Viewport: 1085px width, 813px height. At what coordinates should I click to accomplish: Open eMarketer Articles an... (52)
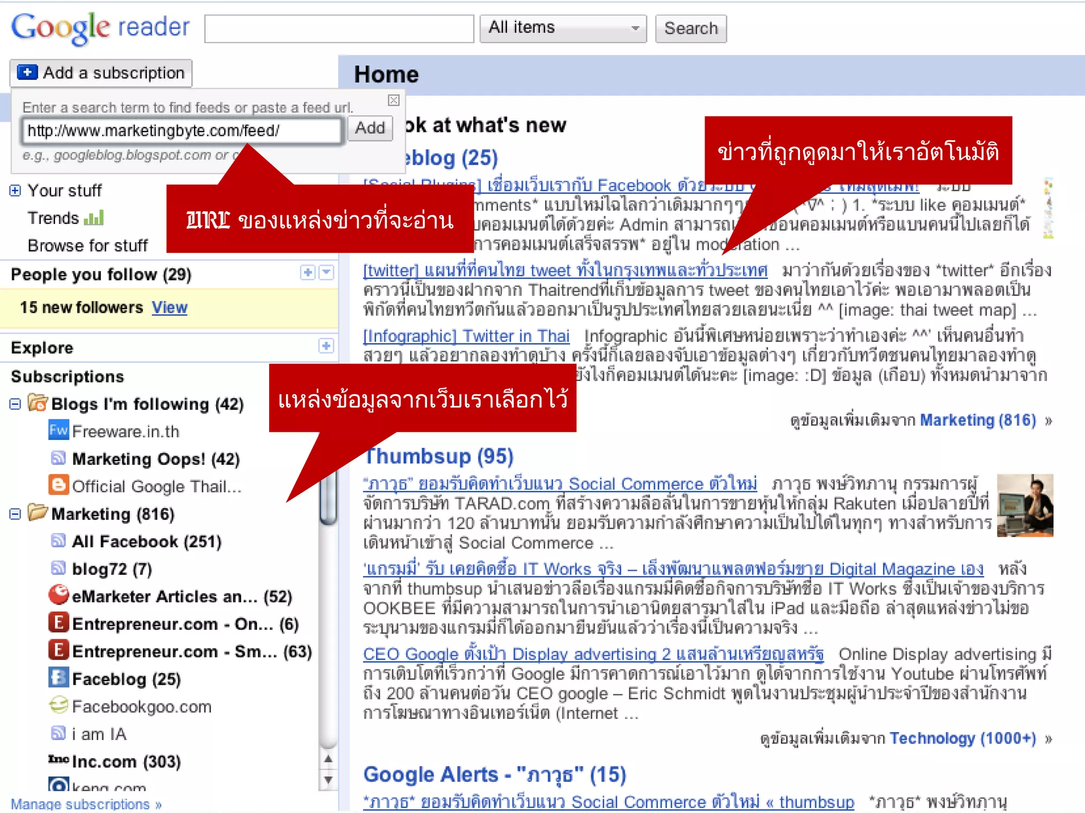pos(182,597)
